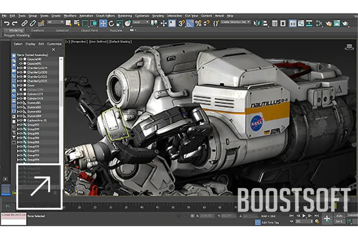Switch to the Freeform ribbon tab
The height and width of the screenshot is (239, 358).
pos(38,30)
